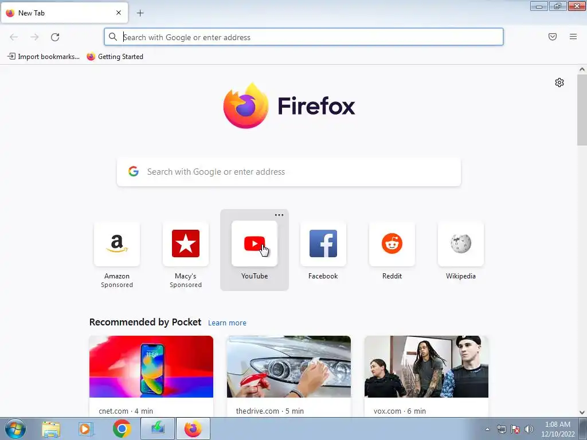This screenshot has height=440, width=587.
Task: Open the vox.com article thumbnail
Action: pyautogui.click(x=426, y=367)
